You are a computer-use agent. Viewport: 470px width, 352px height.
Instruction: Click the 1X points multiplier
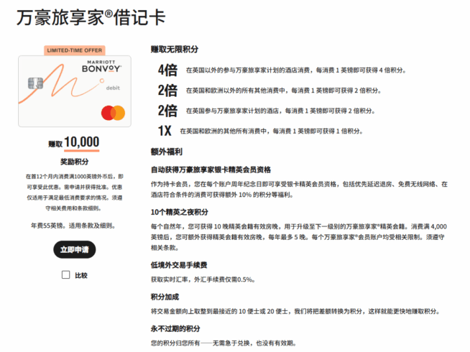point(165,131)
